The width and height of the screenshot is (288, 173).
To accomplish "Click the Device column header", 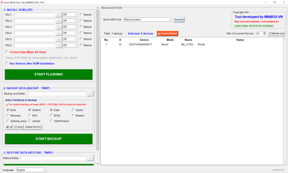I will point(144,40).
